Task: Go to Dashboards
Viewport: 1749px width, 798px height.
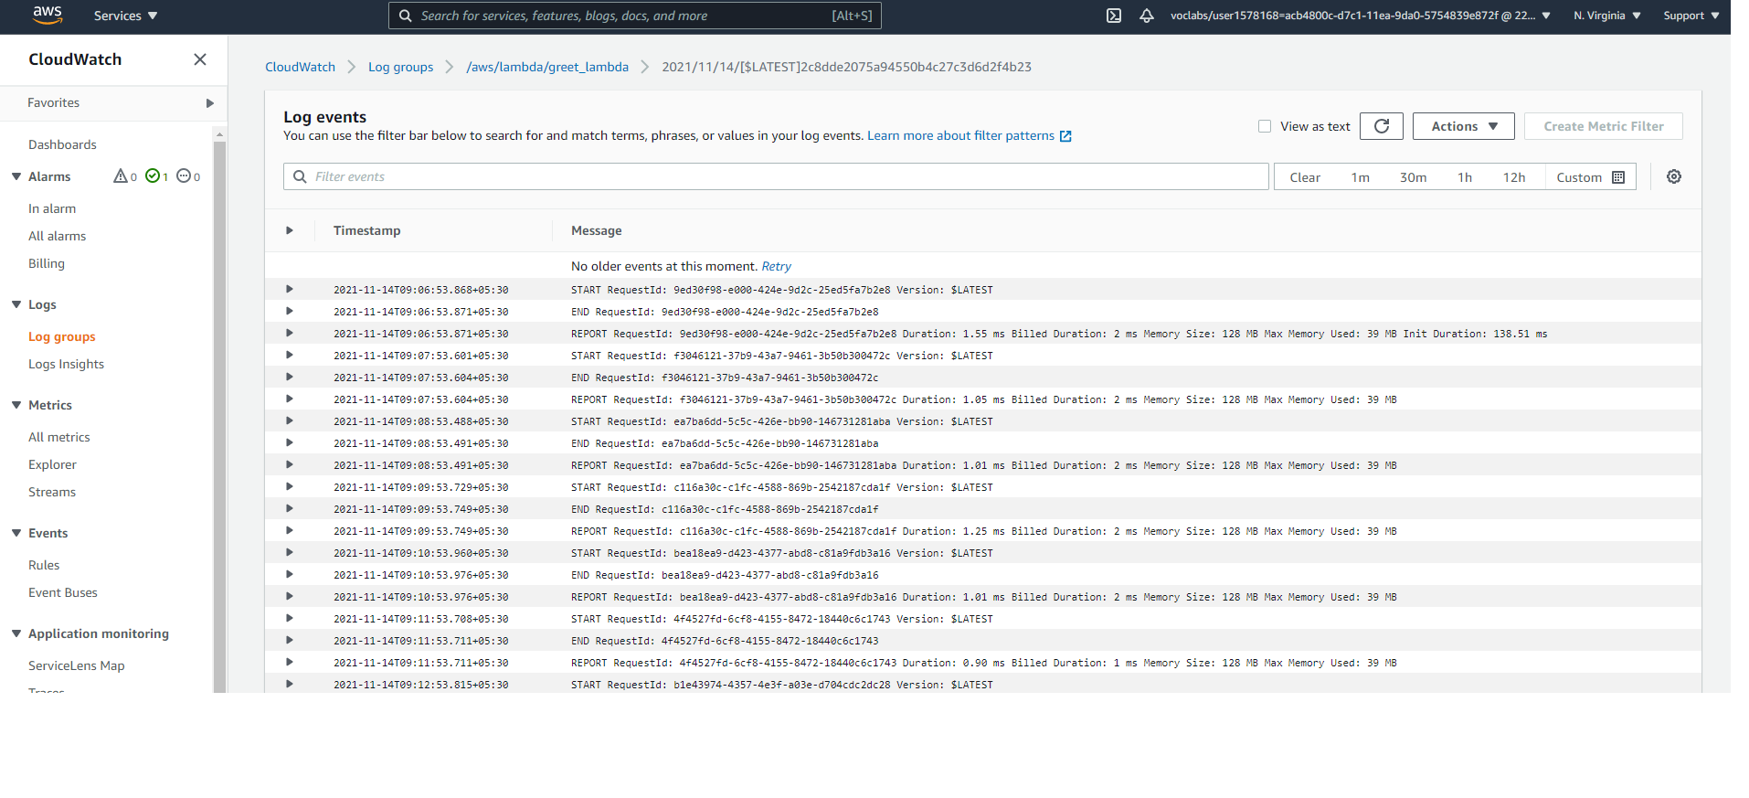Action: [x=62, y=144]
